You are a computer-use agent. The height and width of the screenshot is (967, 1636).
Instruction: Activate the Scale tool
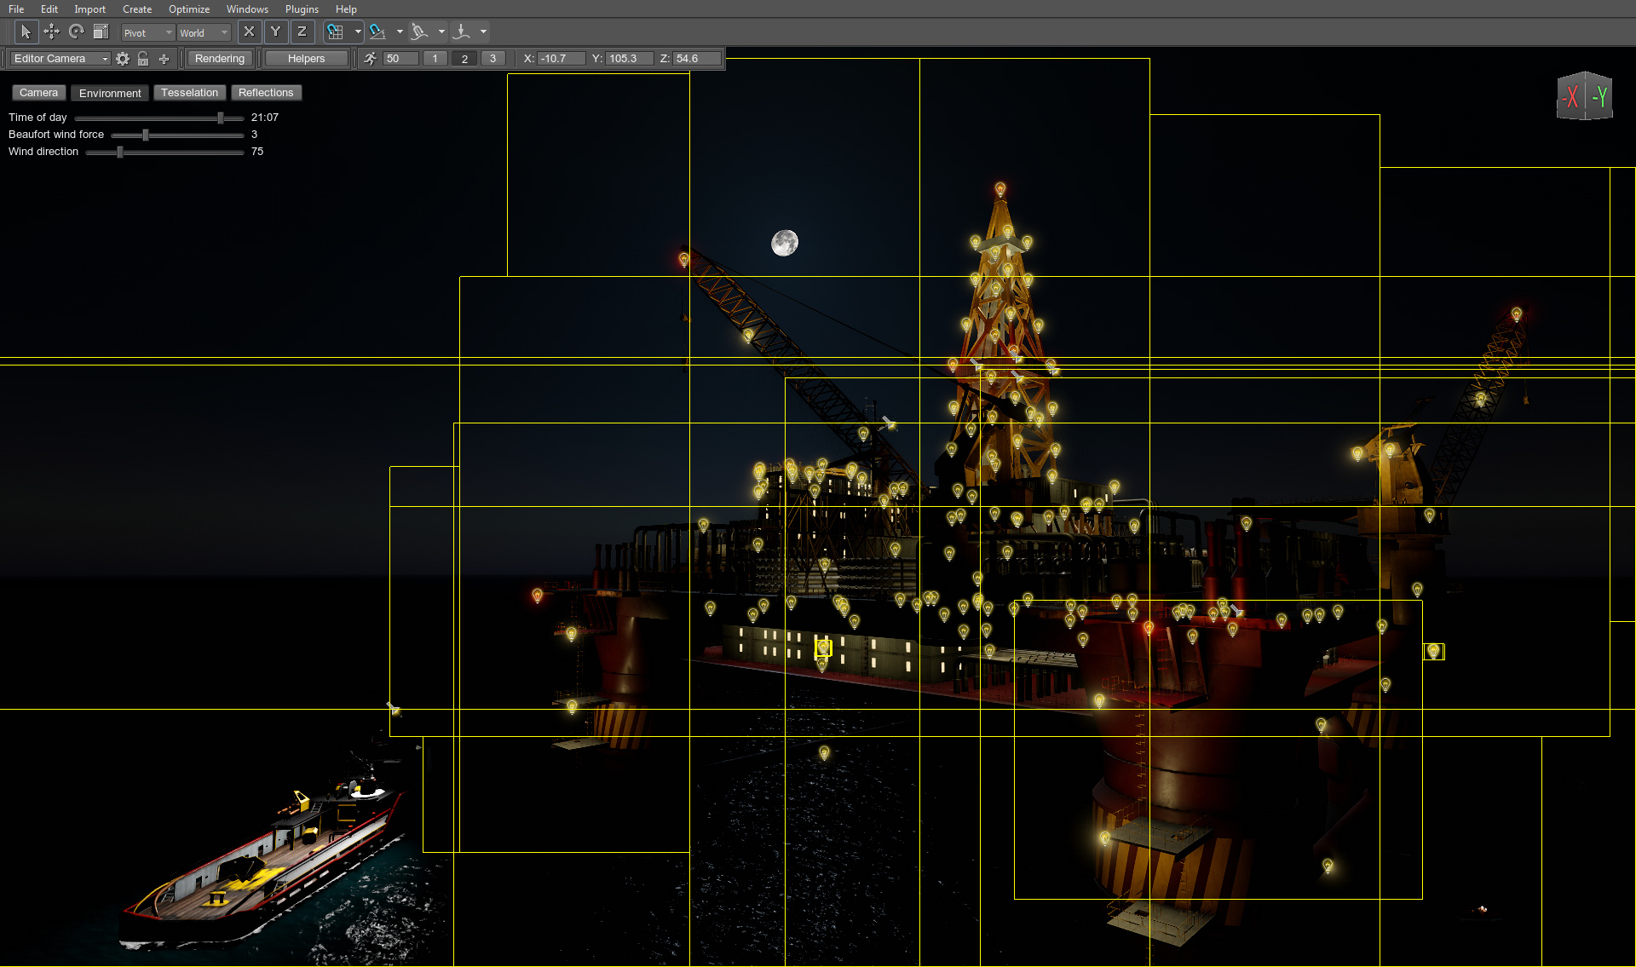[101, 32]
